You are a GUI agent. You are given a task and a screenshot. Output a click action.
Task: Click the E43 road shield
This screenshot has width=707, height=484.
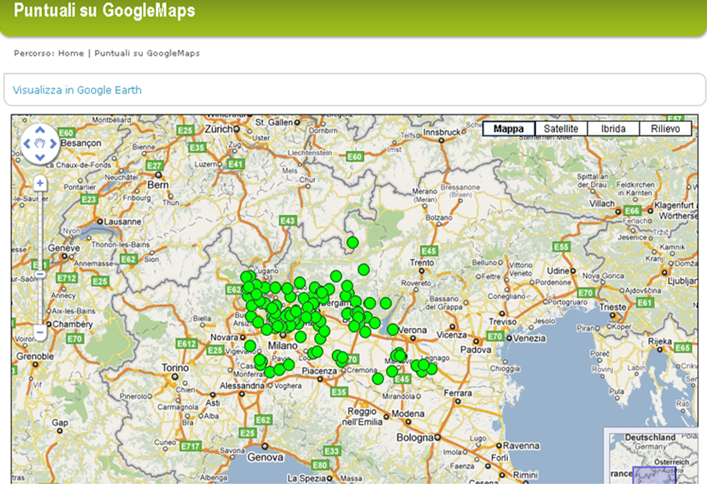[x=288, y=221]
